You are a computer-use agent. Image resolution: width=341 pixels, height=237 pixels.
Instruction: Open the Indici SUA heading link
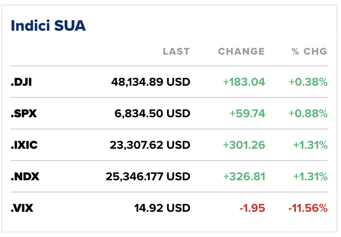tap(48, 26)
